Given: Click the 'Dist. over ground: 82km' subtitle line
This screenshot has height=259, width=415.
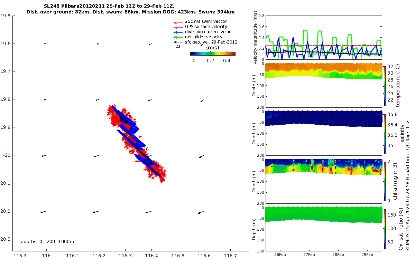Looking at the screenshot, I should point(131,12).
